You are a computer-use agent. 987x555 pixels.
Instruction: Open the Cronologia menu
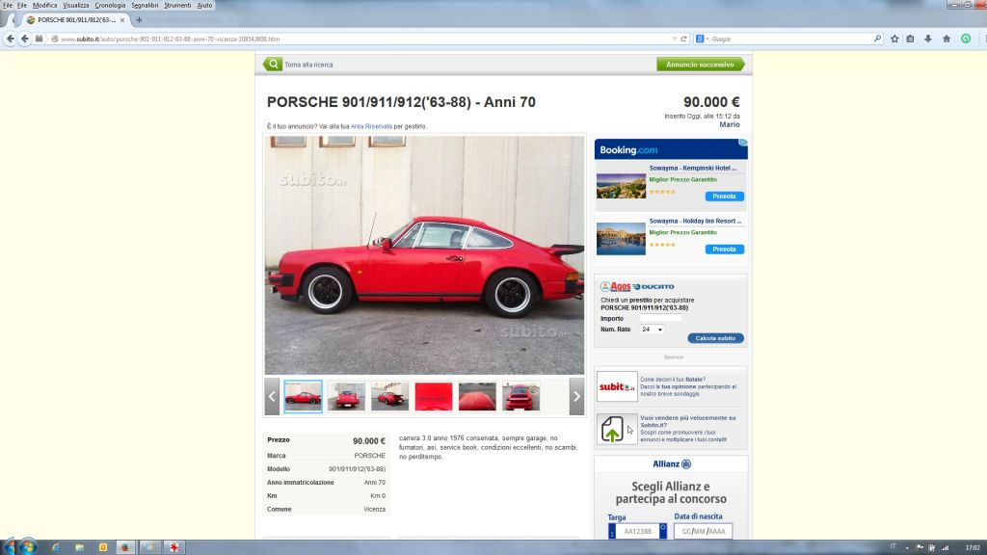click(x=110, y=5)
